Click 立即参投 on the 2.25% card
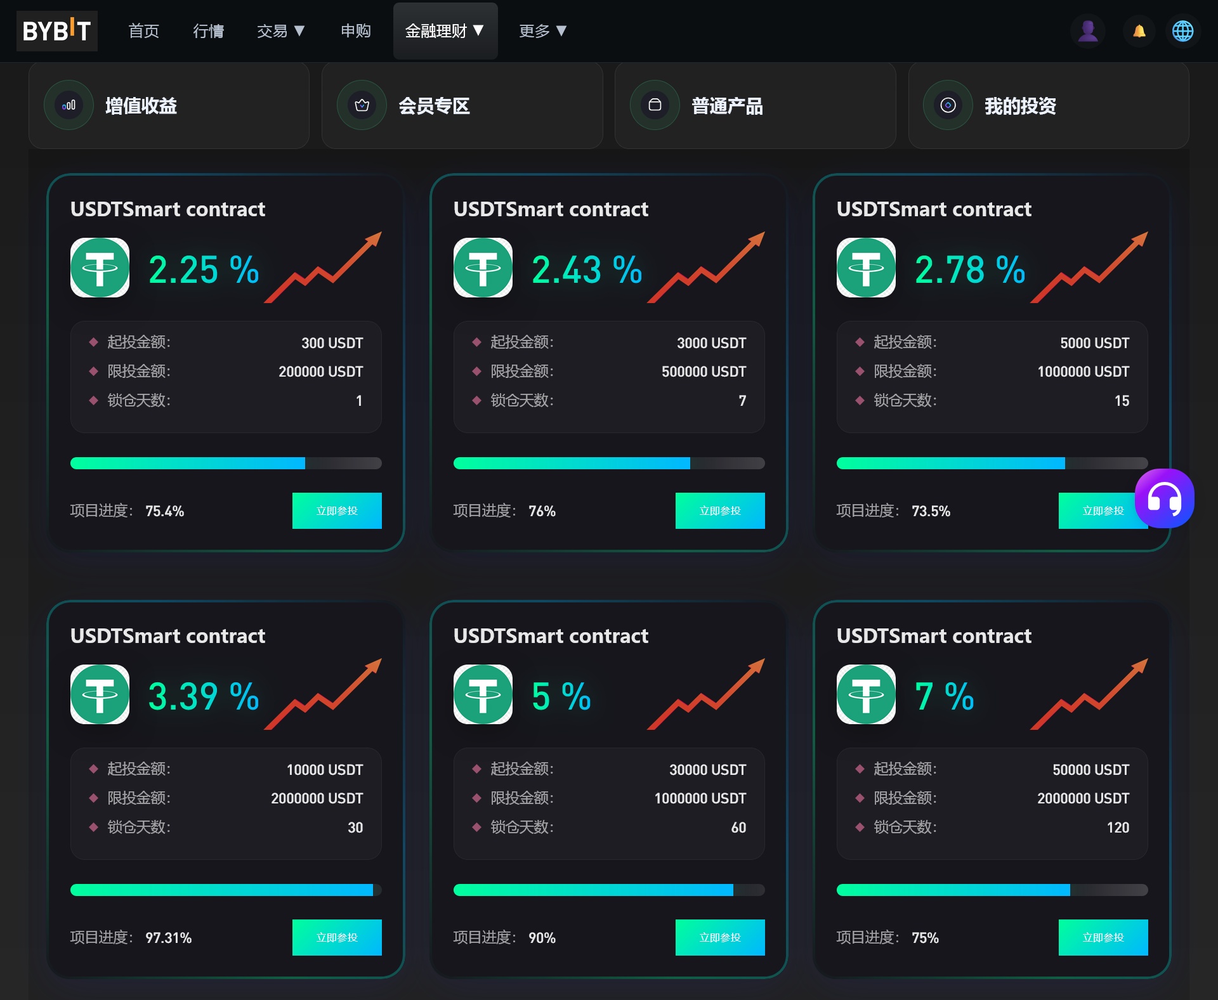 [337, 510]
